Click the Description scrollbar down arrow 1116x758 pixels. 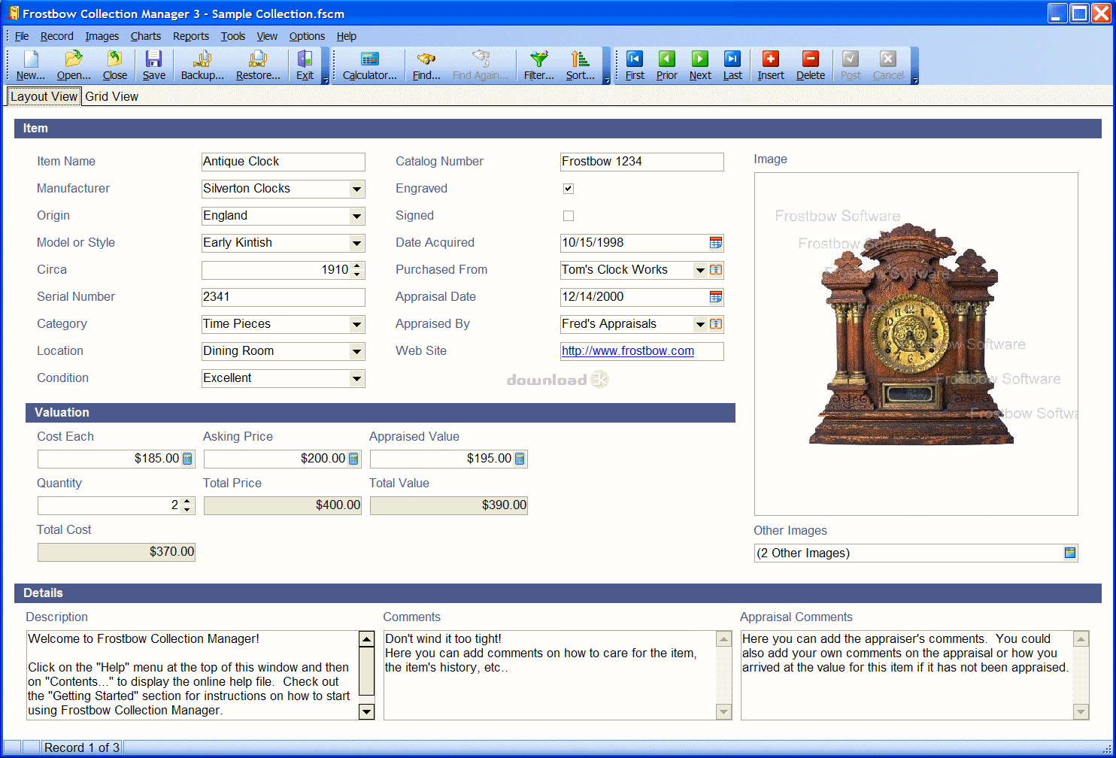[x=367, y=711]
